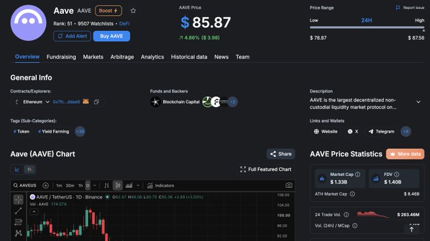Image resolution: width=430 pixels, height=241 pixels.
Task: Switch to simple line chart view
Action: 17,170
